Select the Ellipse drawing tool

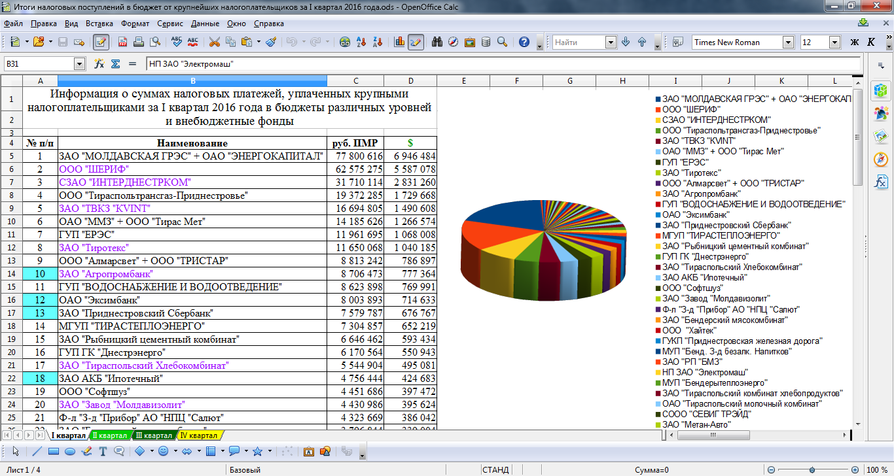70,451
